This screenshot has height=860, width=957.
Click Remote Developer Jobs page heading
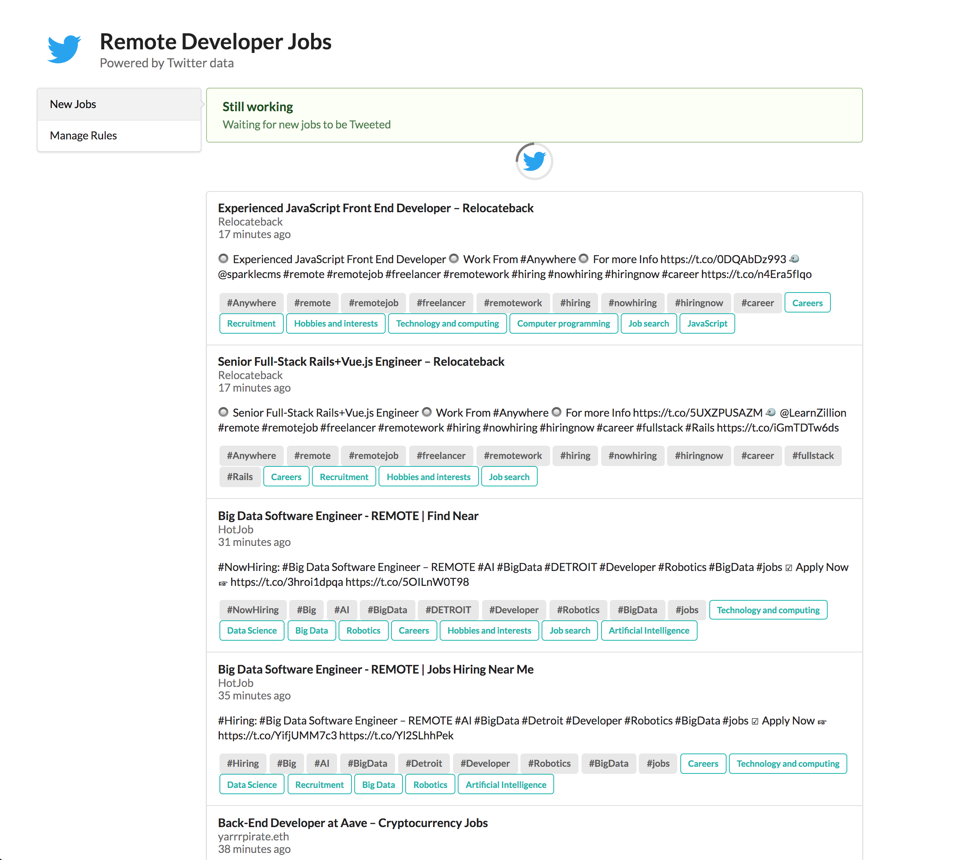click(x=216, y=42)
